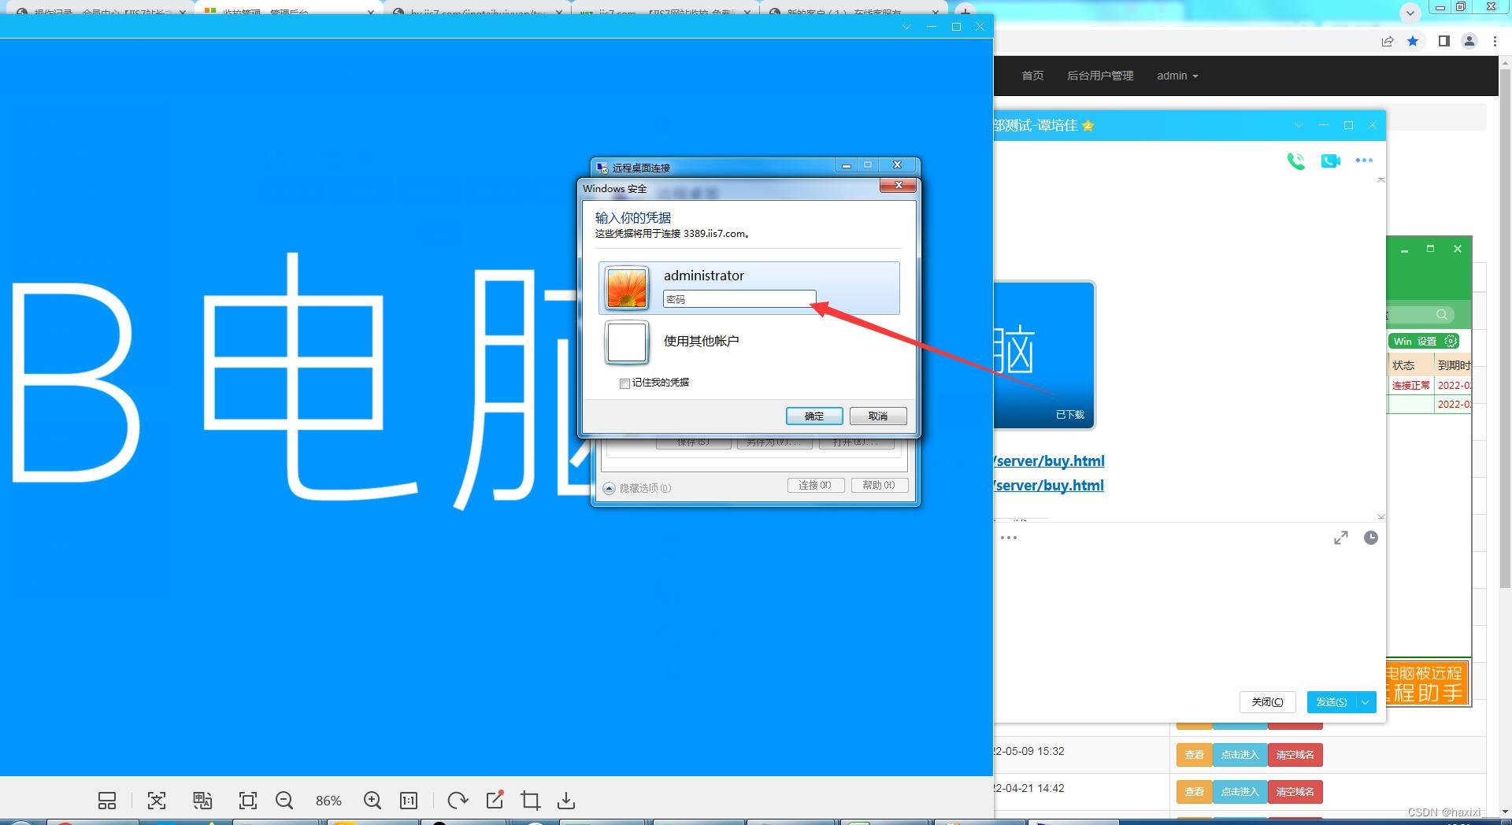Click the 86% zoom level value
The width and height of the screenshot is (1512, 825).
pyautogui.click(x=328, y=801)
